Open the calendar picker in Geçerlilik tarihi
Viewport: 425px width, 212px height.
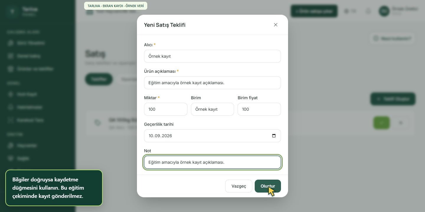pos(274,136)
